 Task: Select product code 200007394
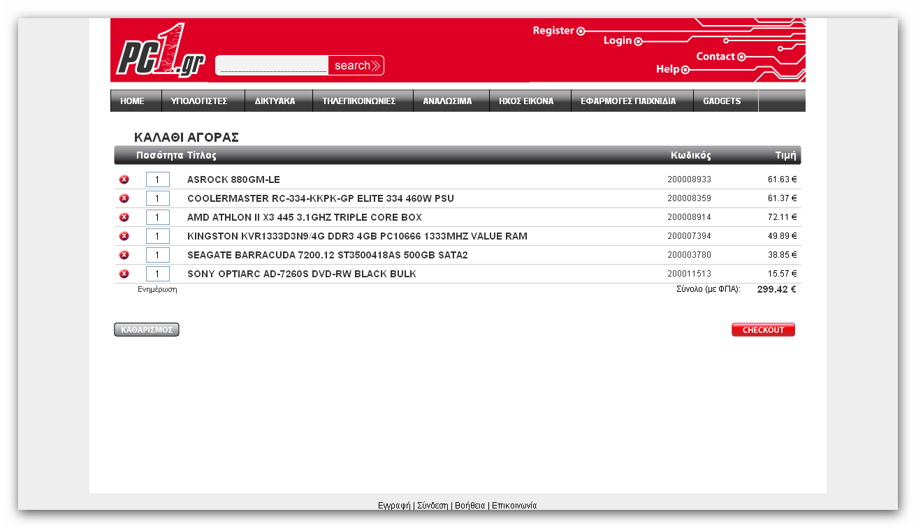tap(689, 236)
